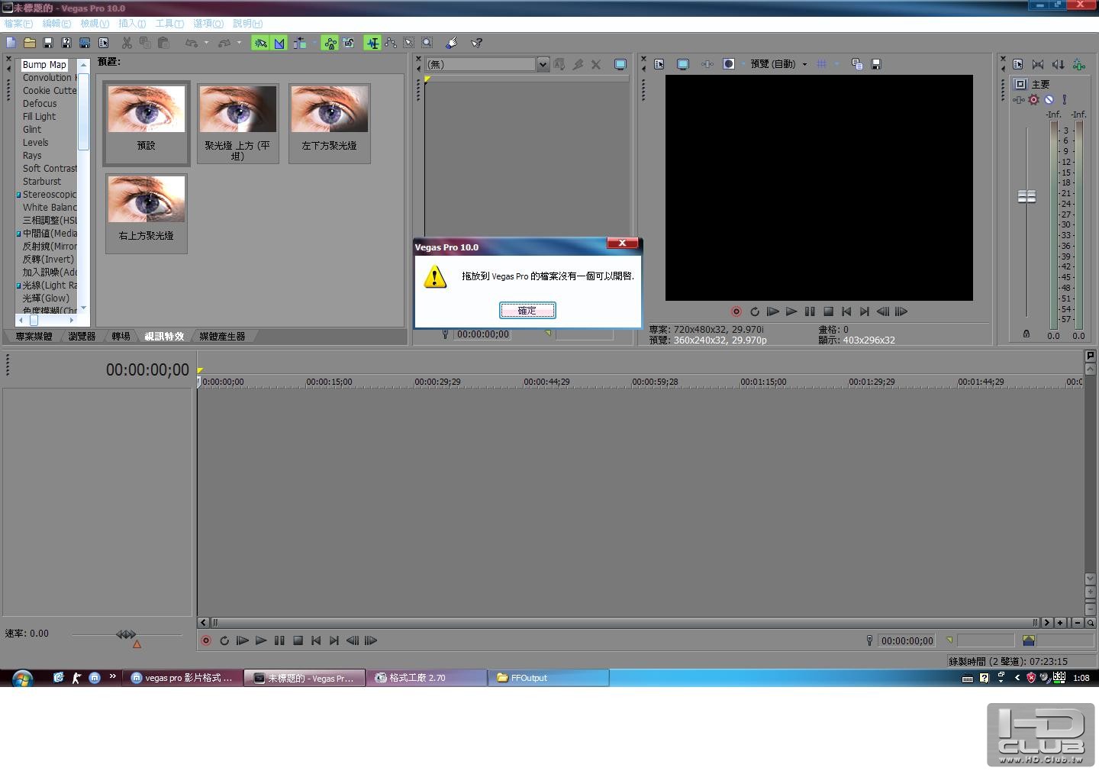Switch to the 媒體產生器 tab
Viewport: 1099px width, 771px height.
222,337
